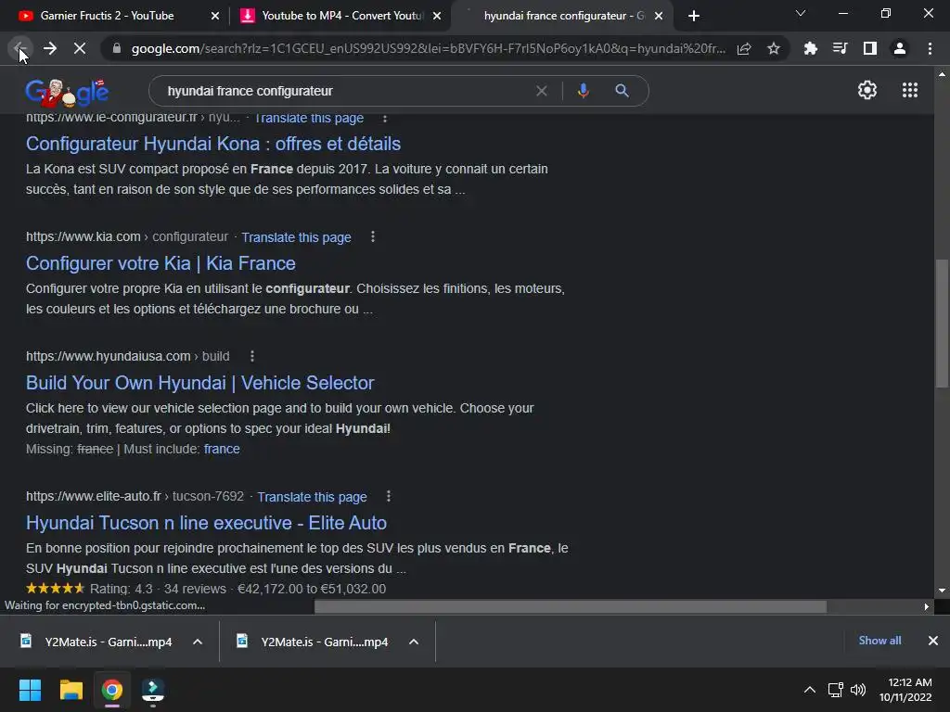950x712 pixels.
Task: Click scrollbar down arrow
Action: point(942,591)
